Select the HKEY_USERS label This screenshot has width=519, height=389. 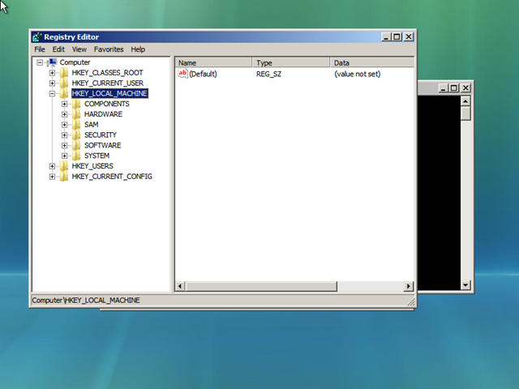tap(92, 166)
